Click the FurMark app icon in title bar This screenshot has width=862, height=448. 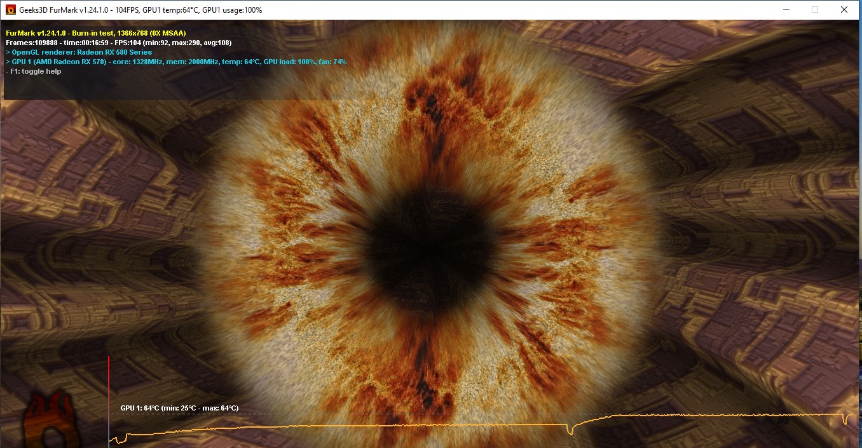click(11, 10)
